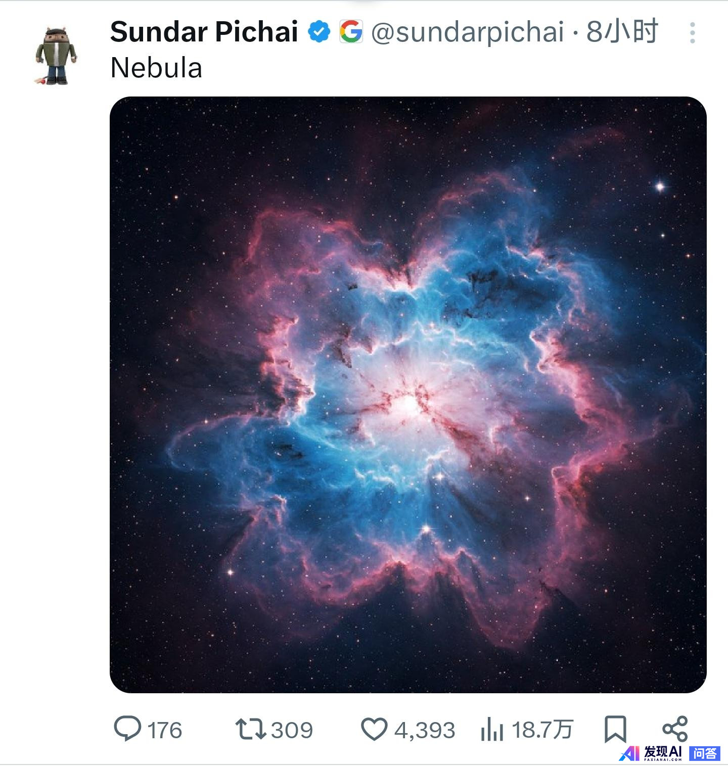Viewport: 728px width, 766px height.
Task: Open the Sundar Pichai display name link
Action: point(204,32)
